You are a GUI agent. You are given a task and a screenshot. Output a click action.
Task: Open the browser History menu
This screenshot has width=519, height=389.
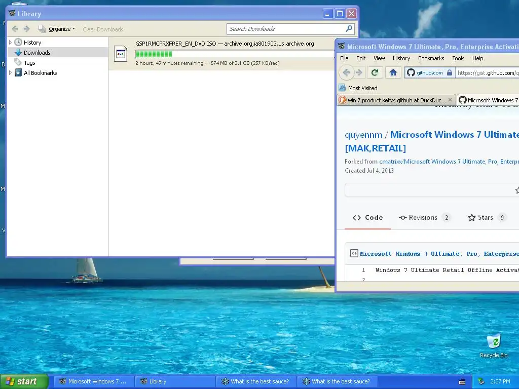point(401,59)
